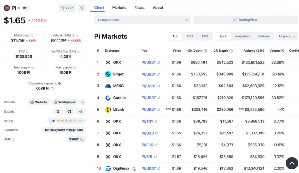The width and height of the screenshot is (299, 173).
Task: Open the Whitepaper link
Action: tap(65, 102)
